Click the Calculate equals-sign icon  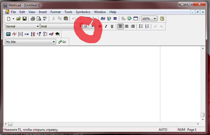coord(115,19)
